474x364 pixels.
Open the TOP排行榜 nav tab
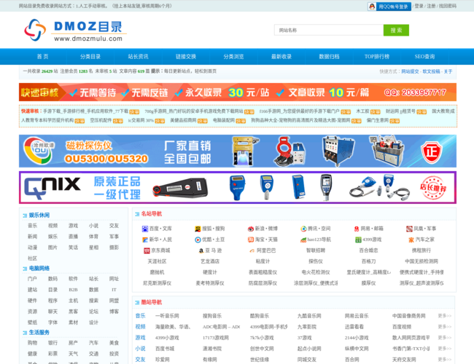coord(377,57)
